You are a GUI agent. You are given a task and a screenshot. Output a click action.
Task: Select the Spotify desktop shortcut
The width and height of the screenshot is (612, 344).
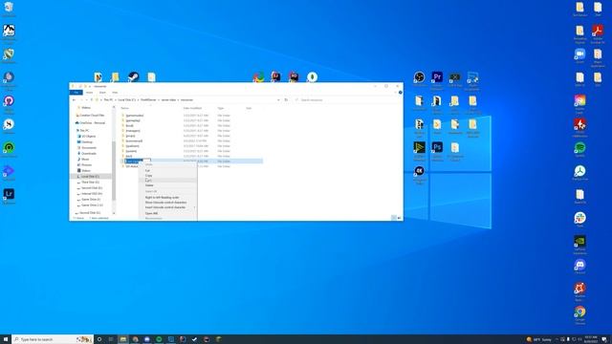click(x=579, y=148)
